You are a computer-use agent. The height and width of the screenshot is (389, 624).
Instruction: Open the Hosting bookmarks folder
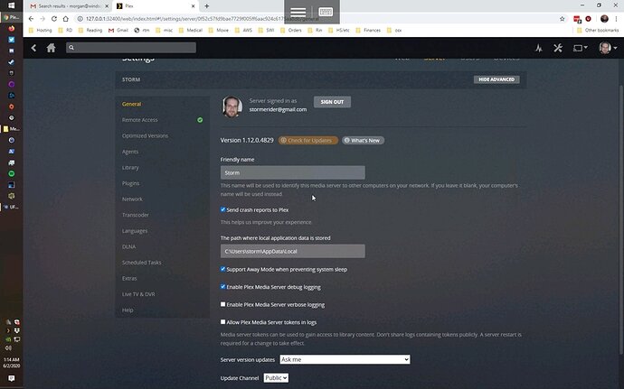point(41,30)
